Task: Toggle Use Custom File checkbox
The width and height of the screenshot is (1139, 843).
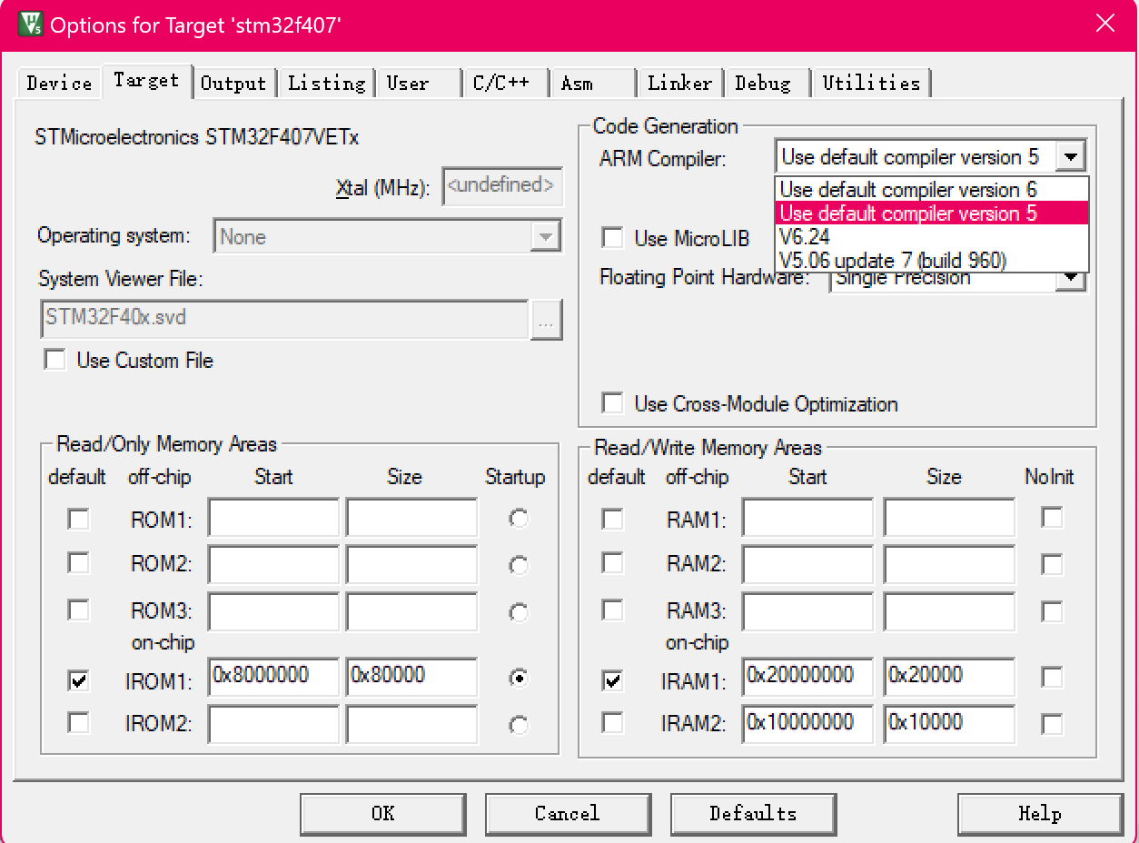Action: pos(55,360)
